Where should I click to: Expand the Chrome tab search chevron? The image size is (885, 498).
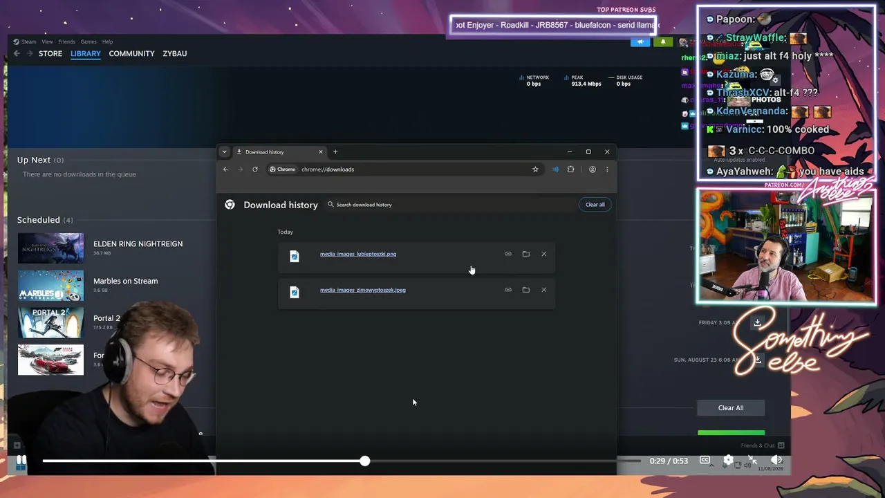(x=224, y=152)
